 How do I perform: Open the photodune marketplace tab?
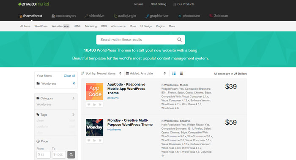(189, 16)
